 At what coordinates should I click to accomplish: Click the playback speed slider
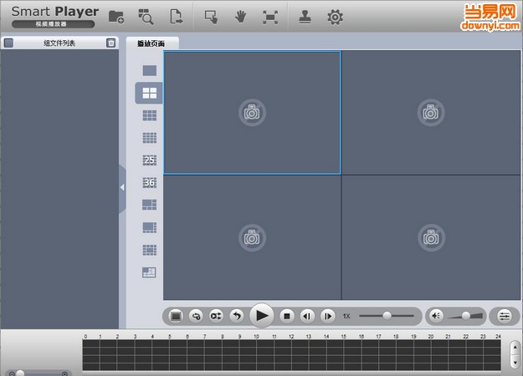387,316
